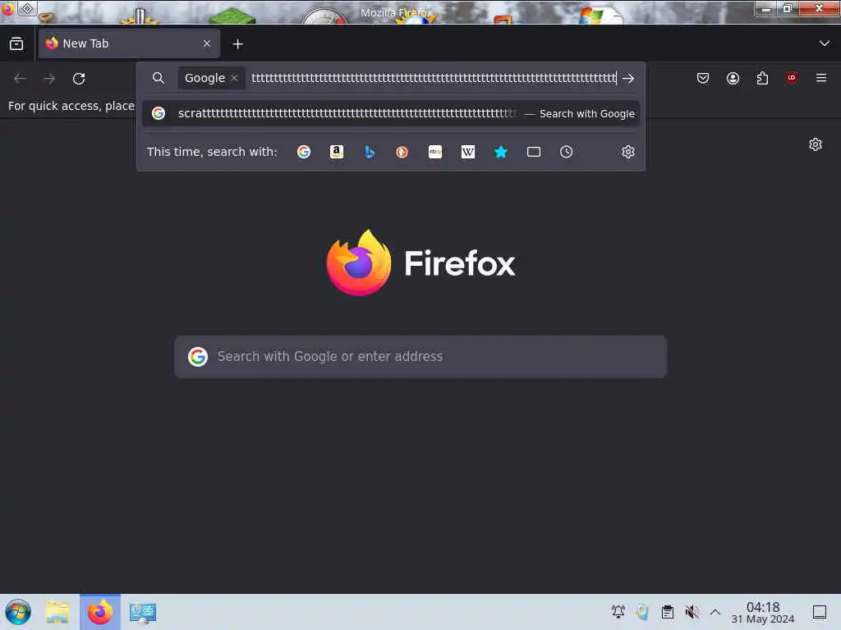Expand hidden system tray icons arrow

(715, 612)
